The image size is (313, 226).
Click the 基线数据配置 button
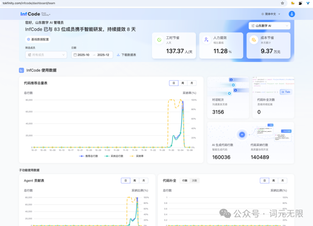click(x=38, y=39)
